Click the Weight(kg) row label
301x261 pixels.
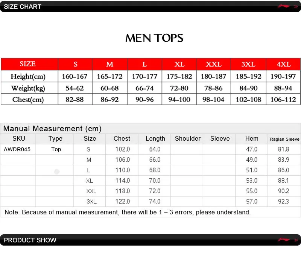click(28, 88)
